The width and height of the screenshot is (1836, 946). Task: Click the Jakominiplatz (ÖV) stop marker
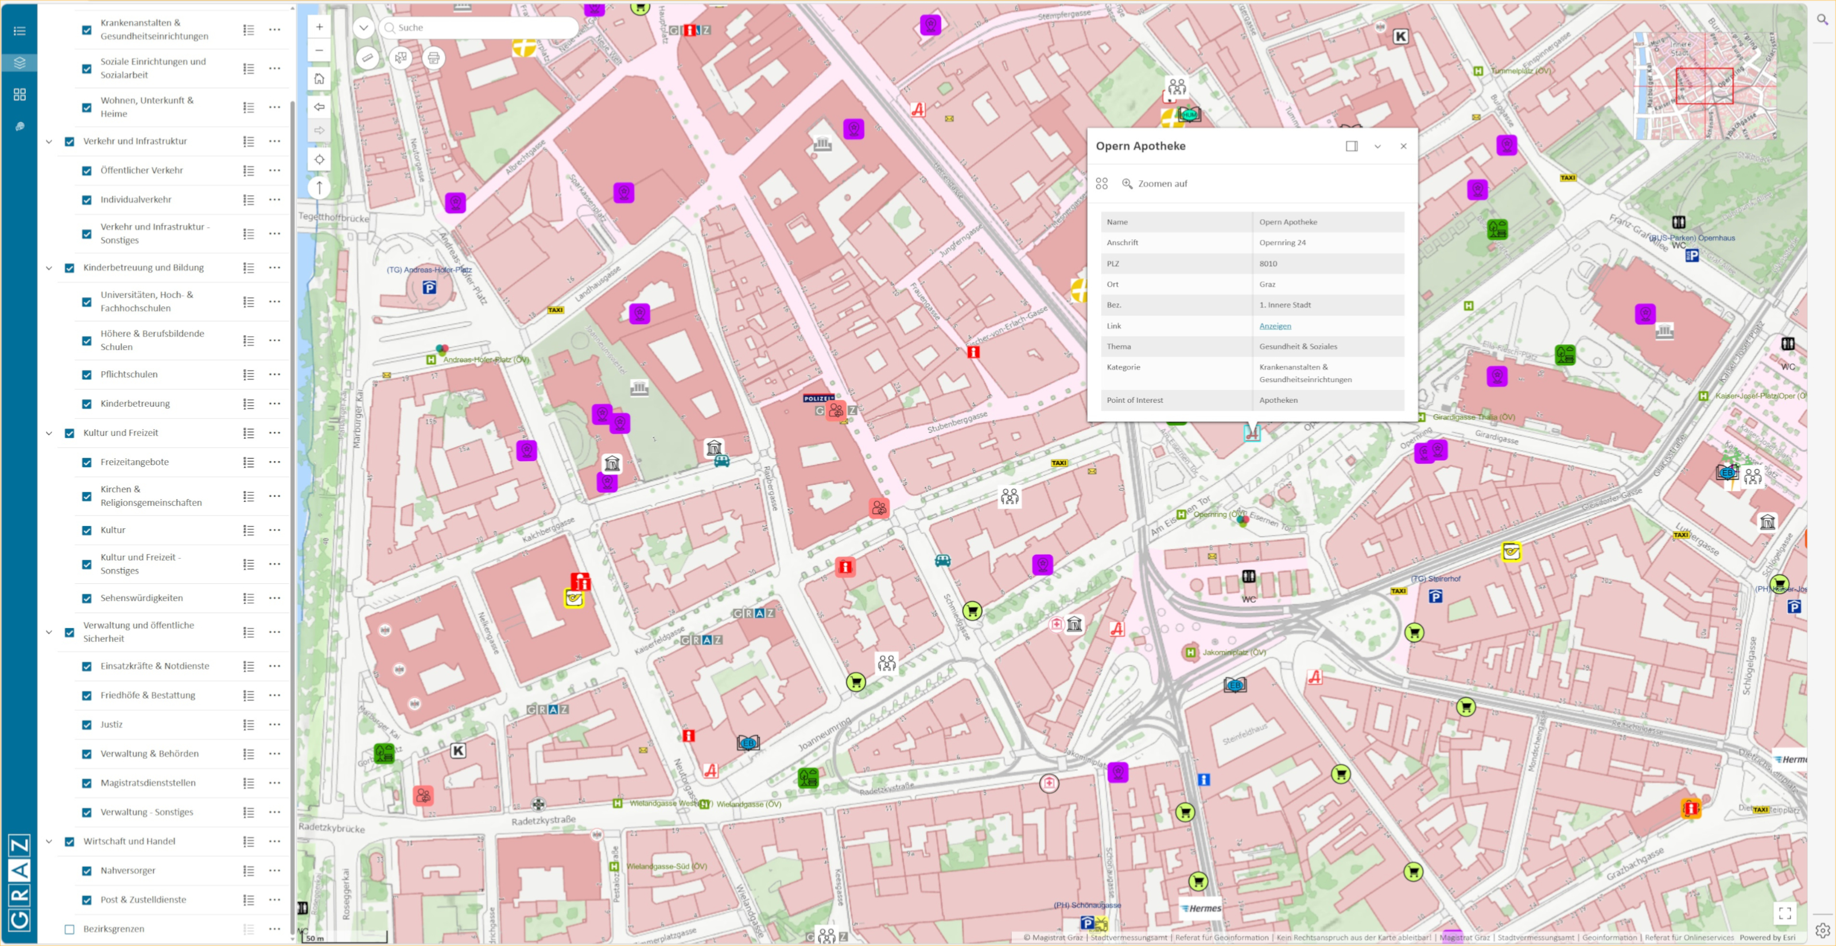click(x=1190, y=652)
